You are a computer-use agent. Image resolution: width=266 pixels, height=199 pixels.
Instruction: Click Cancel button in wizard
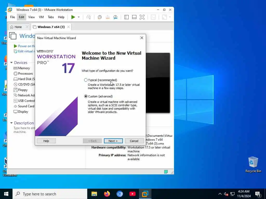(x=134, y=141)
